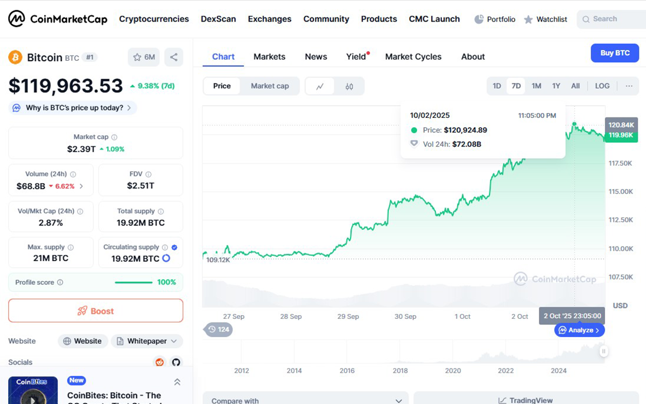Click the Boost button
646x404 pixels.
(95, 311)
